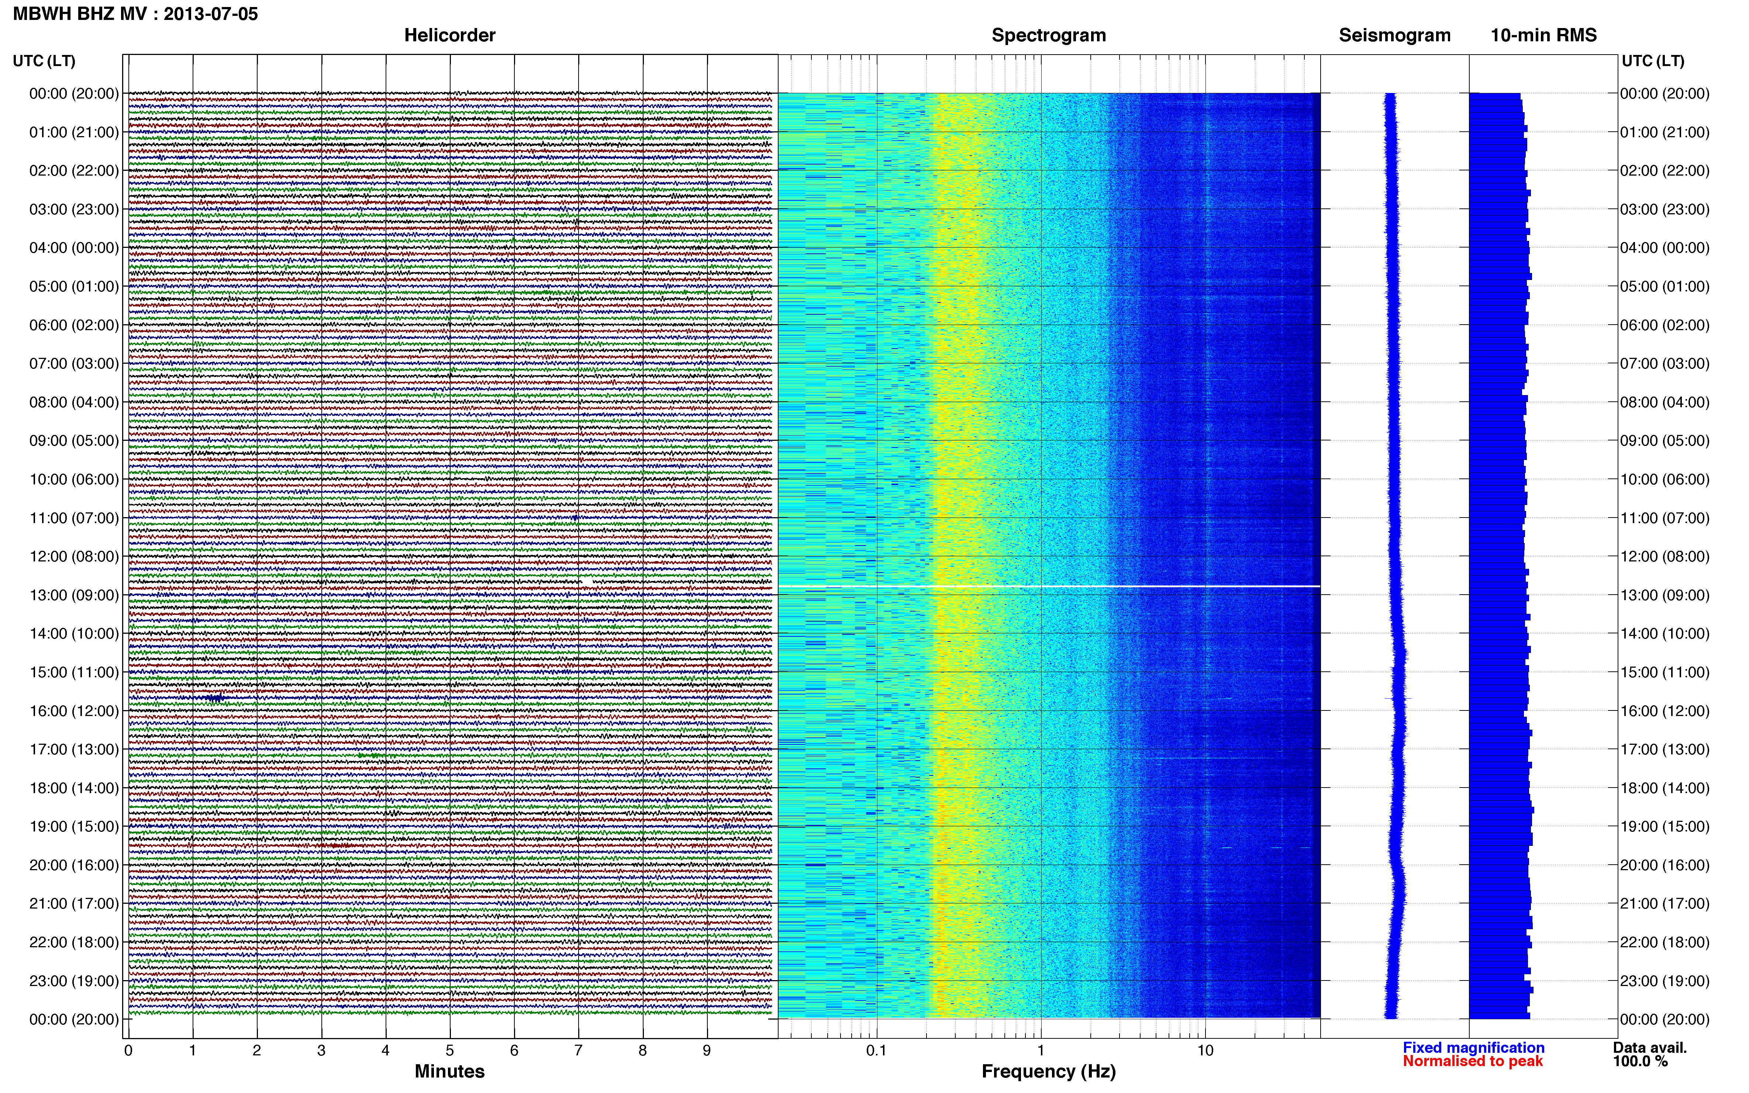
Task: Click '06:00 (02:00)' beside the 10-min RMS
Action: 1665,325
